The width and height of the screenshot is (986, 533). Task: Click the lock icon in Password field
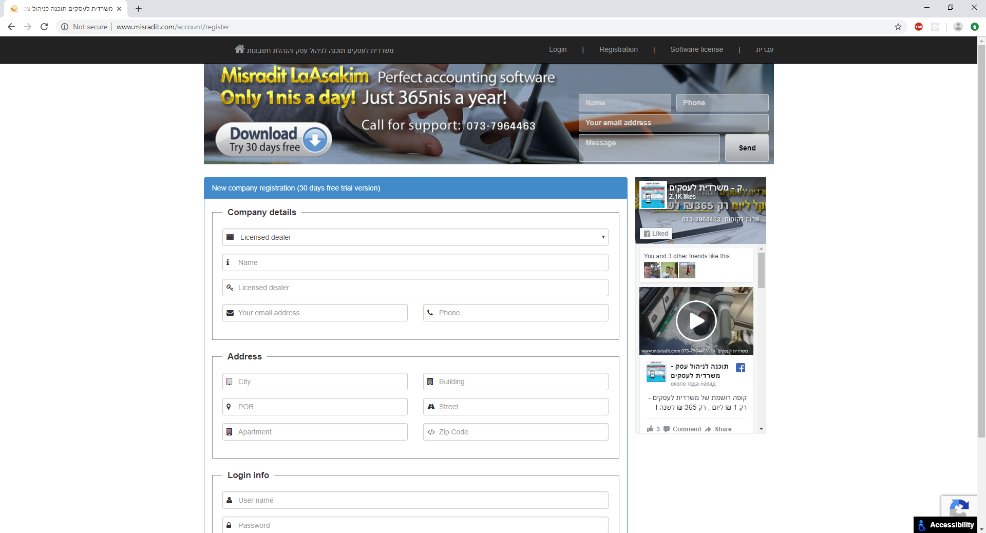point(229,525)
